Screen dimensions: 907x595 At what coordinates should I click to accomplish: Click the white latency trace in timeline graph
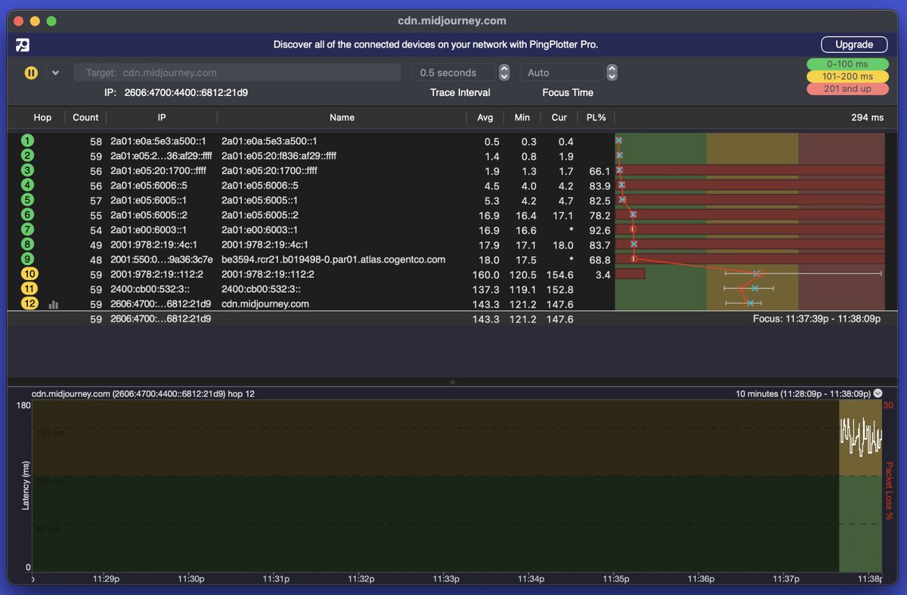(x=861, y=436)
